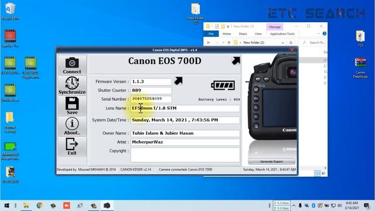
Task: Click the Connect camera icon button
Action: 72,65
